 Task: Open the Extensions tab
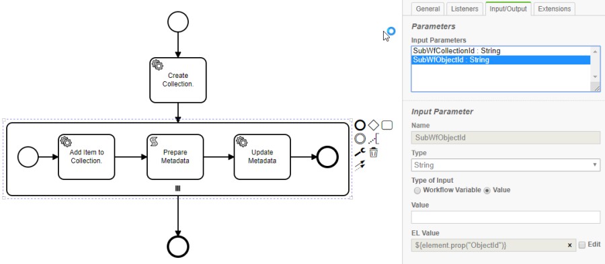(x=554, y=9)
